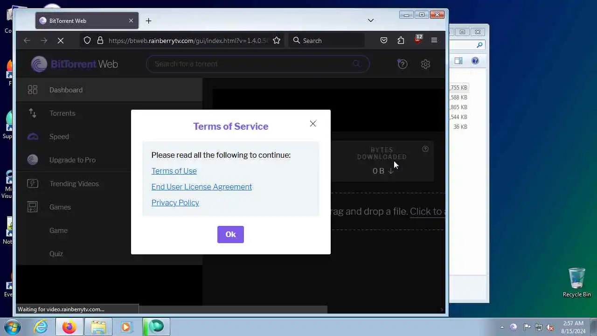Image resolution: width=597 pixels, height=336 pixels.
Task: Click the Dashboard grid icon
Action: (x=32, y=90)
